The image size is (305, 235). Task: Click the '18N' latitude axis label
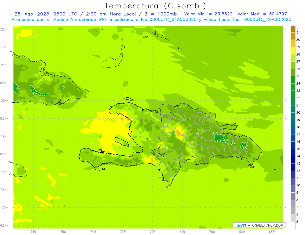[4, 172]
